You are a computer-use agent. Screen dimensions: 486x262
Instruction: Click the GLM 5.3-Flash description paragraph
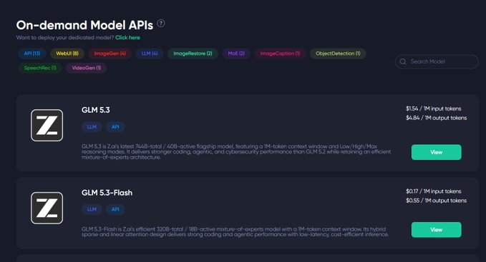[235, 232]
